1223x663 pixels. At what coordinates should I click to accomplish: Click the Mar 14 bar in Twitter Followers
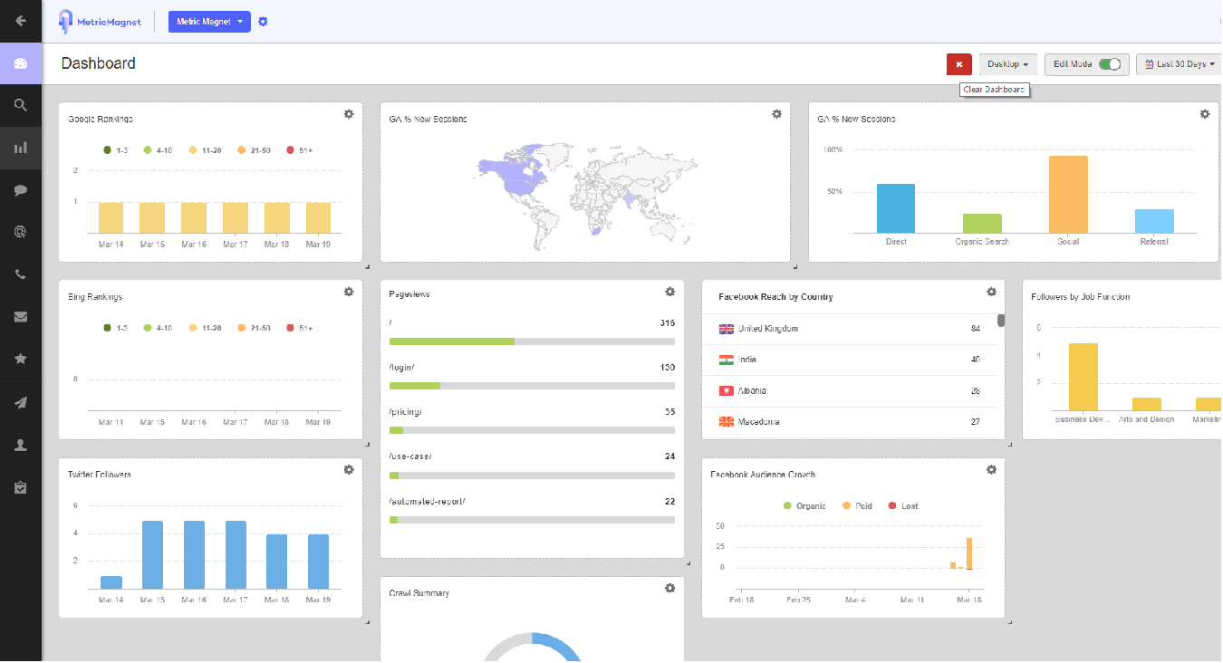111,582
